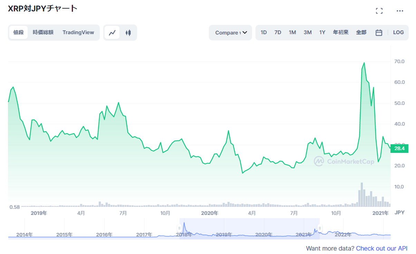This screenshot has height=254, width=416.
Task: Select the 1Y range button
Action: 322,32
